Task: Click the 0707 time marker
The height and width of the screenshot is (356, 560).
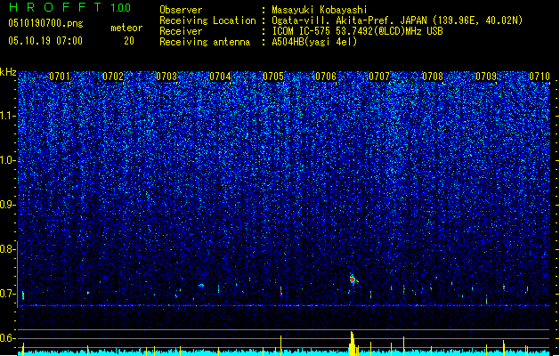Action: [x=379, y=77]
